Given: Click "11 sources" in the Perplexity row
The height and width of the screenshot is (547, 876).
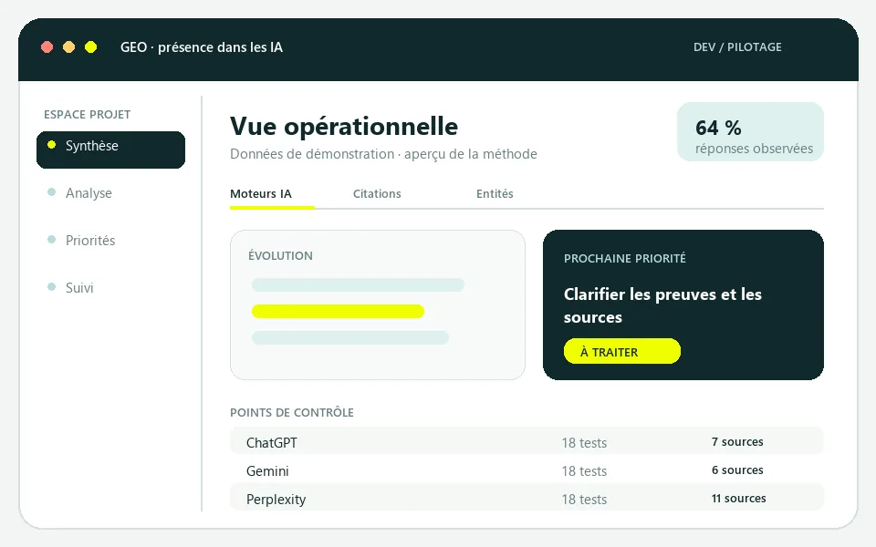Looking at the screenshot, I should click(738, 499).
